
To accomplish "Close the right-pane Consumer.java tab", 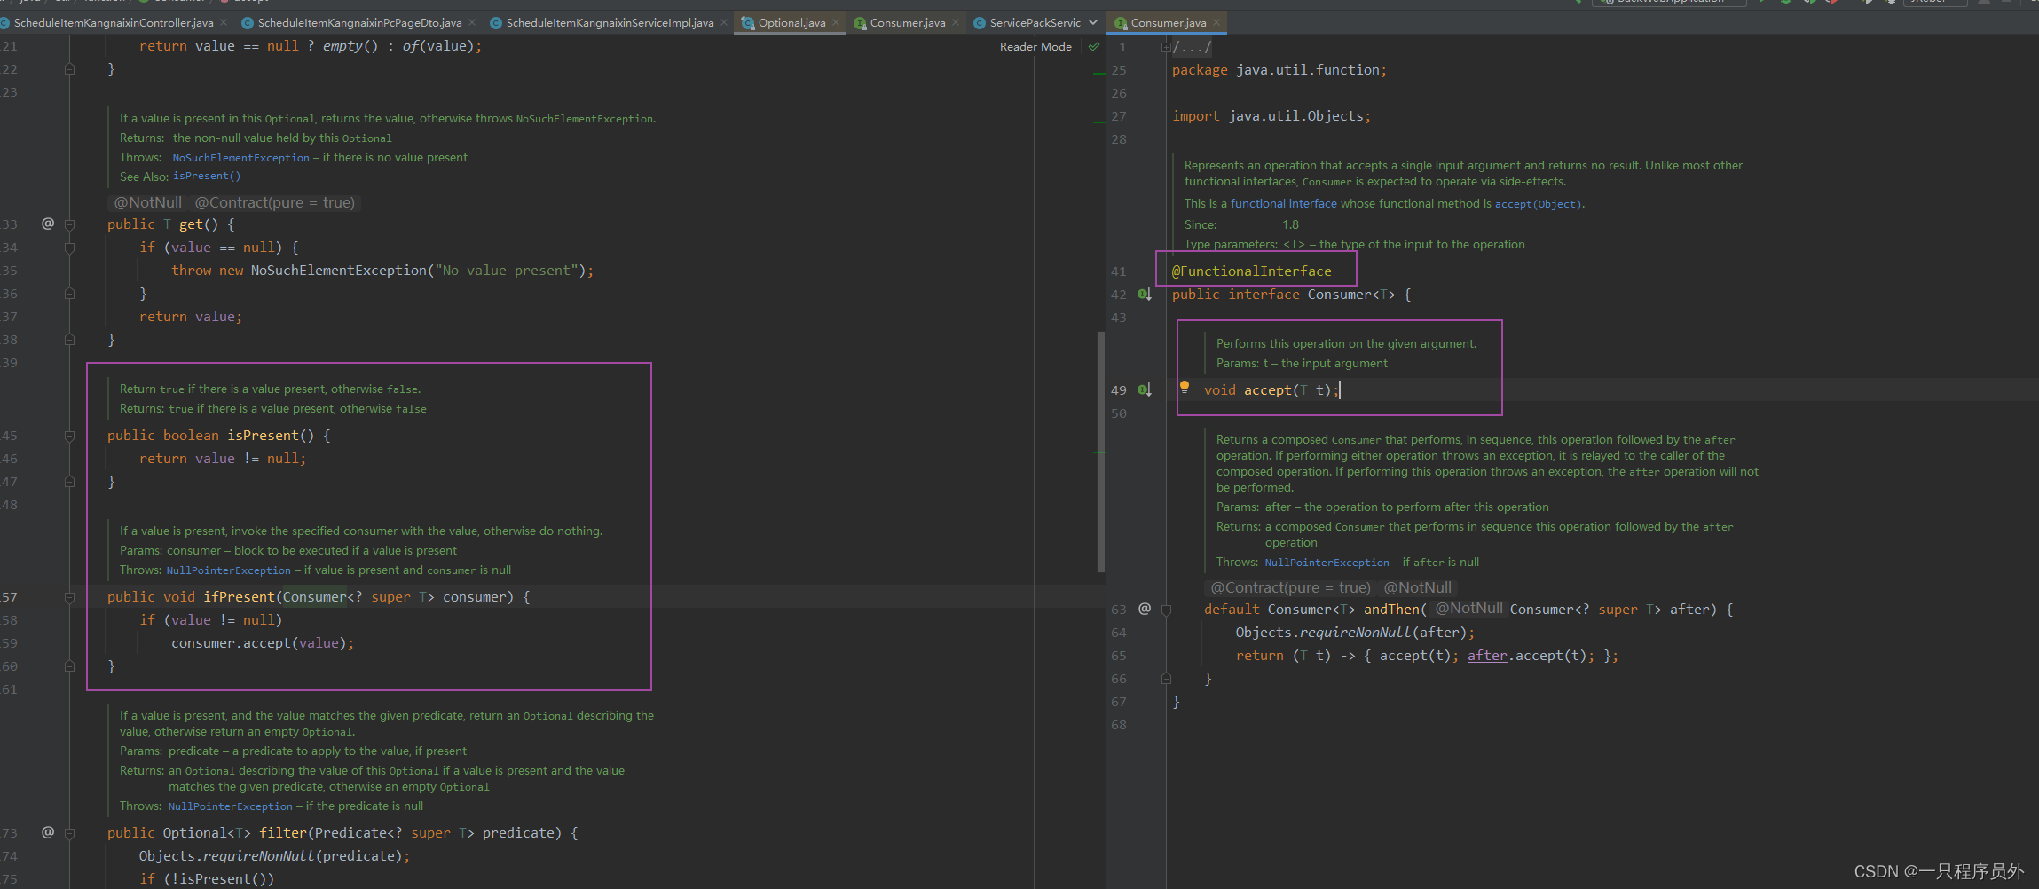I will click(x=1216, y=22).
